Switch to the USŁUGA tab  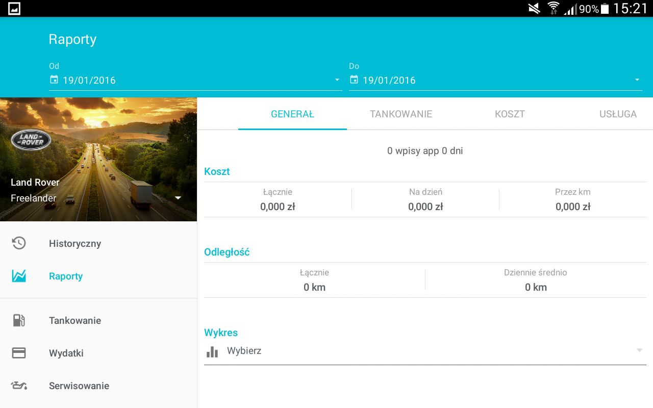(x=618, y=114)
